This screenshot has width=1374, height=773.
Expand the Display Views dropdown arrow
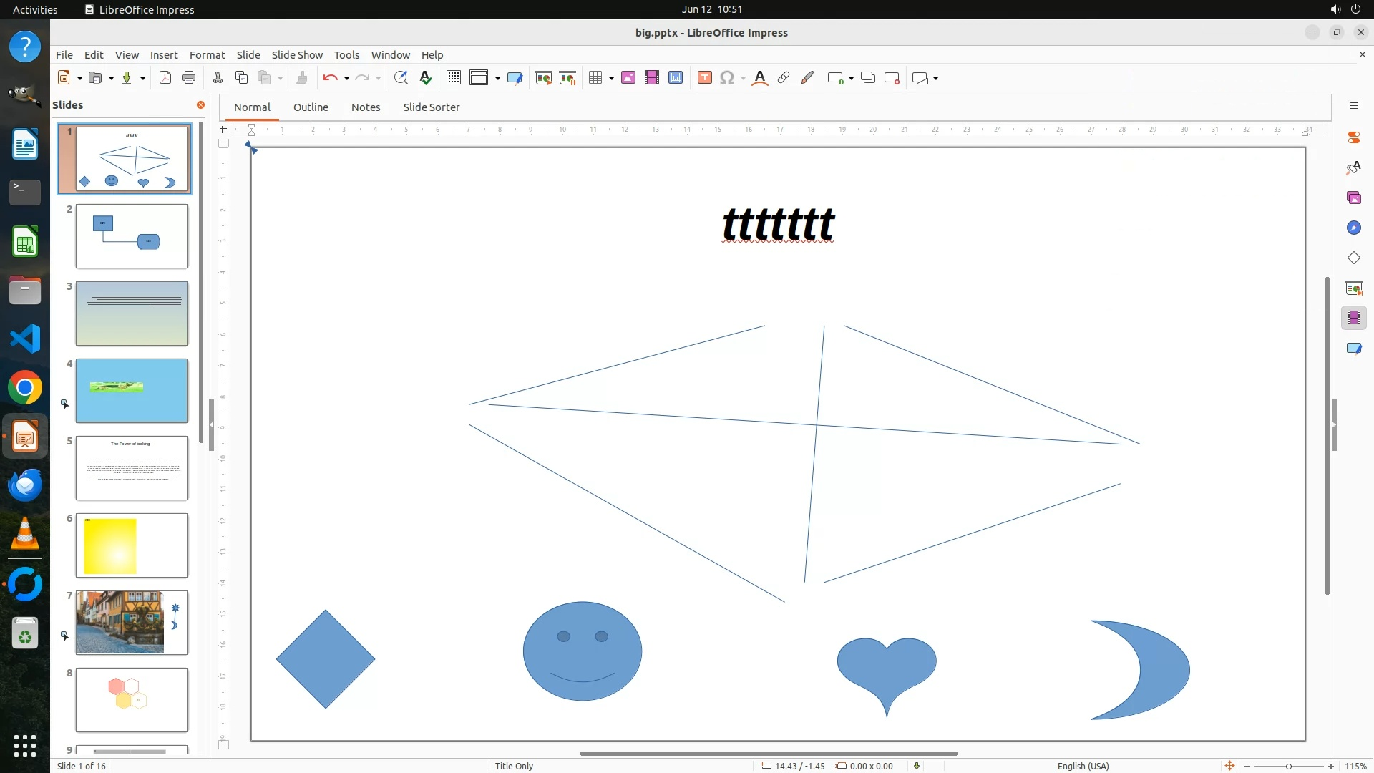(497, 79)
